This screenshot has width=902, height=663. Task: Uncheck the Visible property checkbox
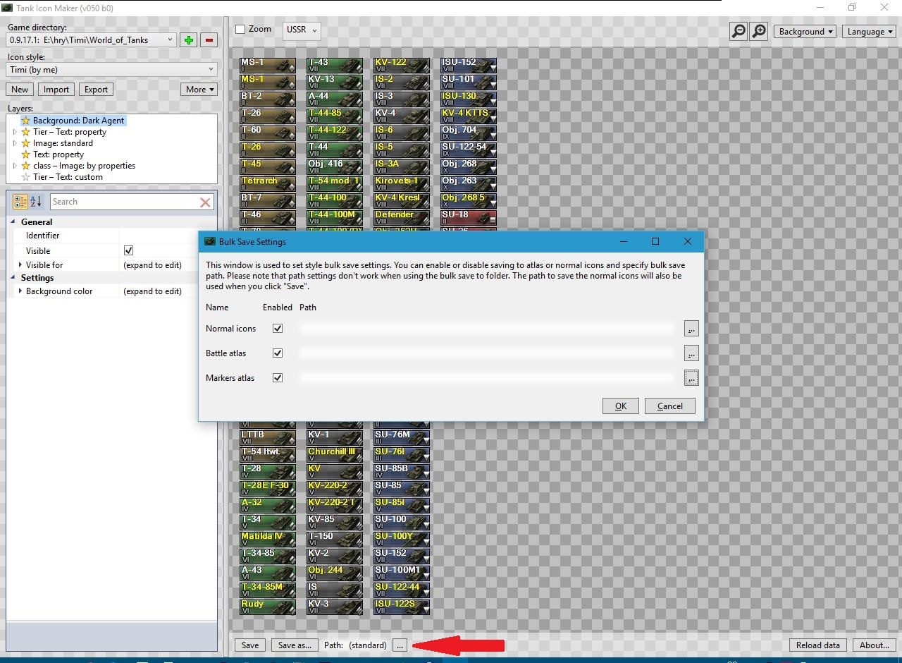click(128, 250)
